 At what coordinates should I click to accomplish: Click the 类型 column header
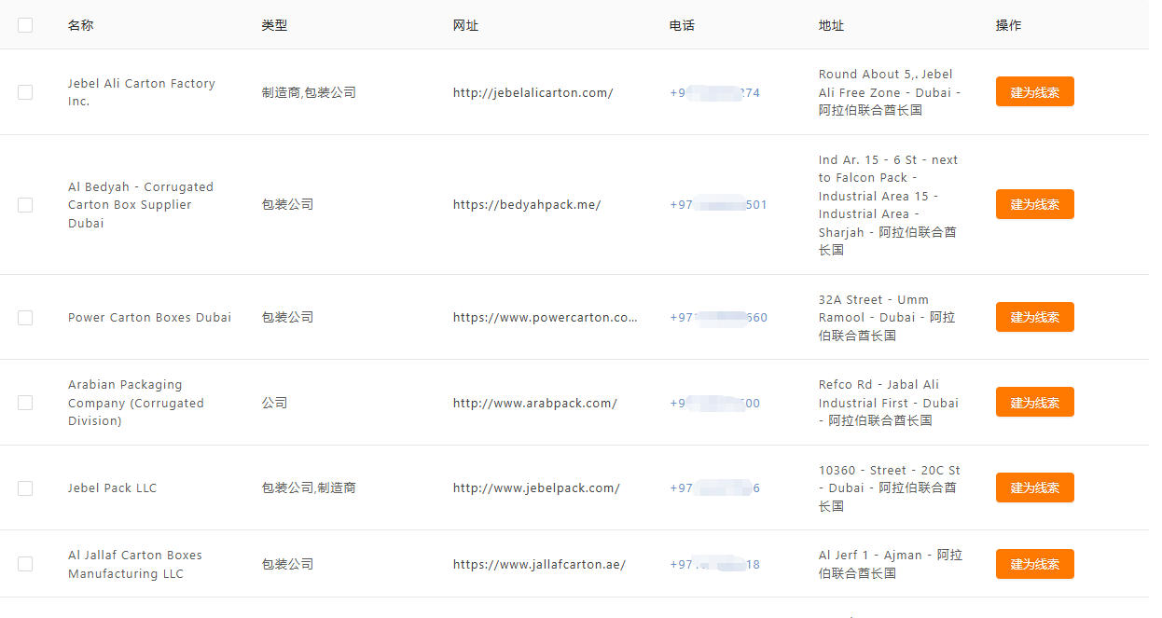(274, 25)
